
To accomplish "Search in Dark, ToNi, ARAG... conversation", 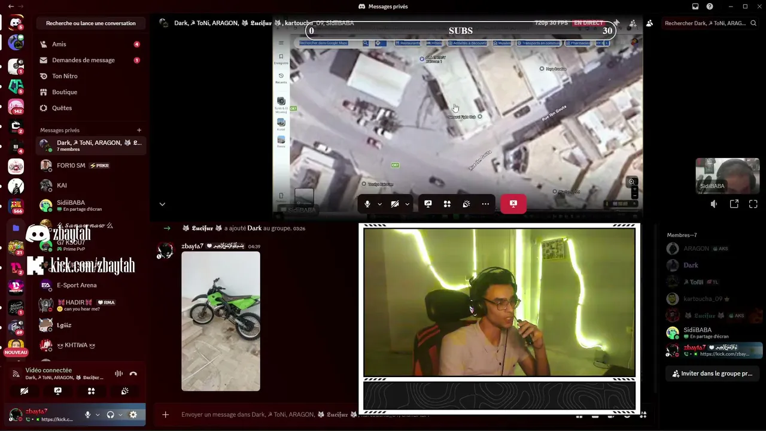I will pyautogui.click(x=710, y=23).
